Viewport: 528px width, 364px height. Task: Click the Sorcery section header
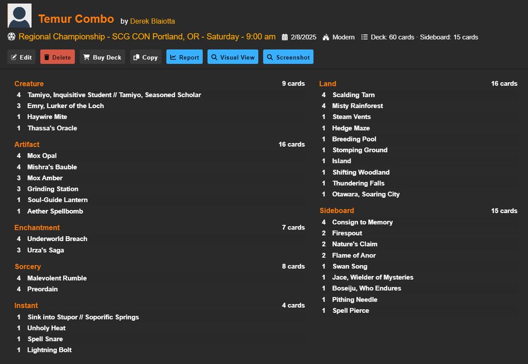[x=27, y=267]
